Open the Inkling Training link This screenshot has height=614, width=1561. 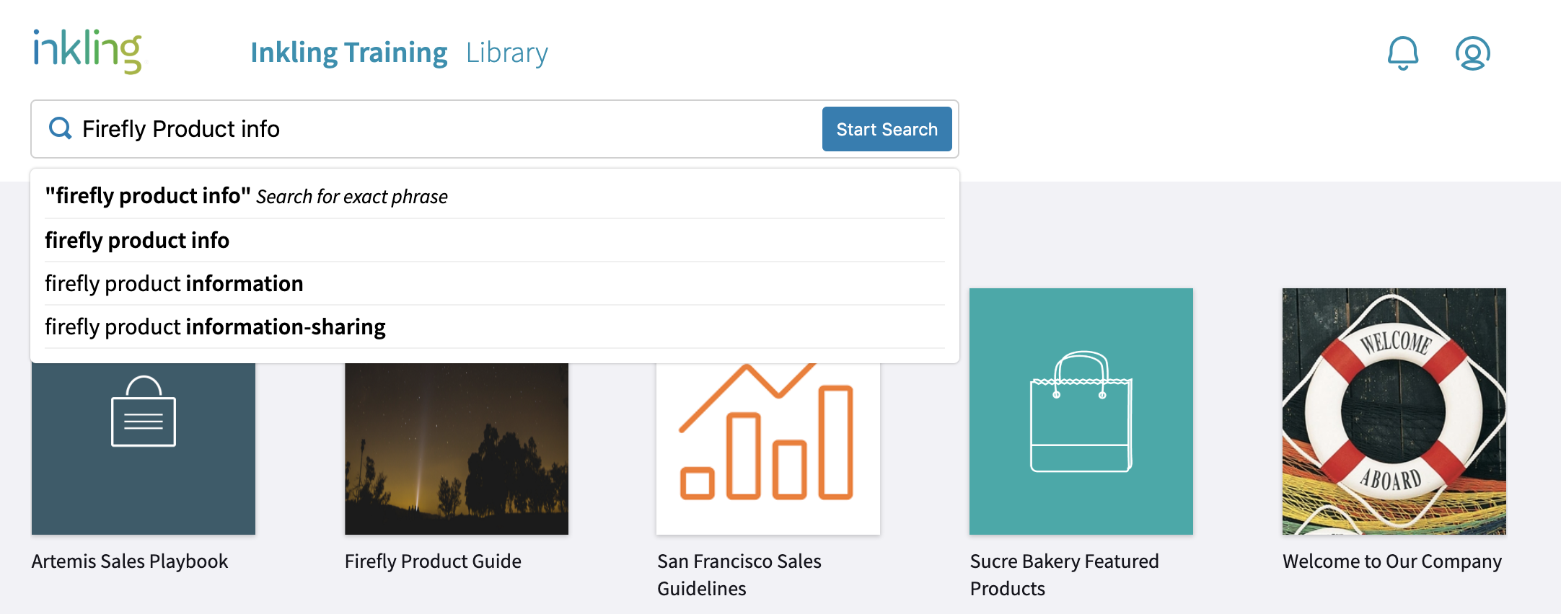pos(349,53)
